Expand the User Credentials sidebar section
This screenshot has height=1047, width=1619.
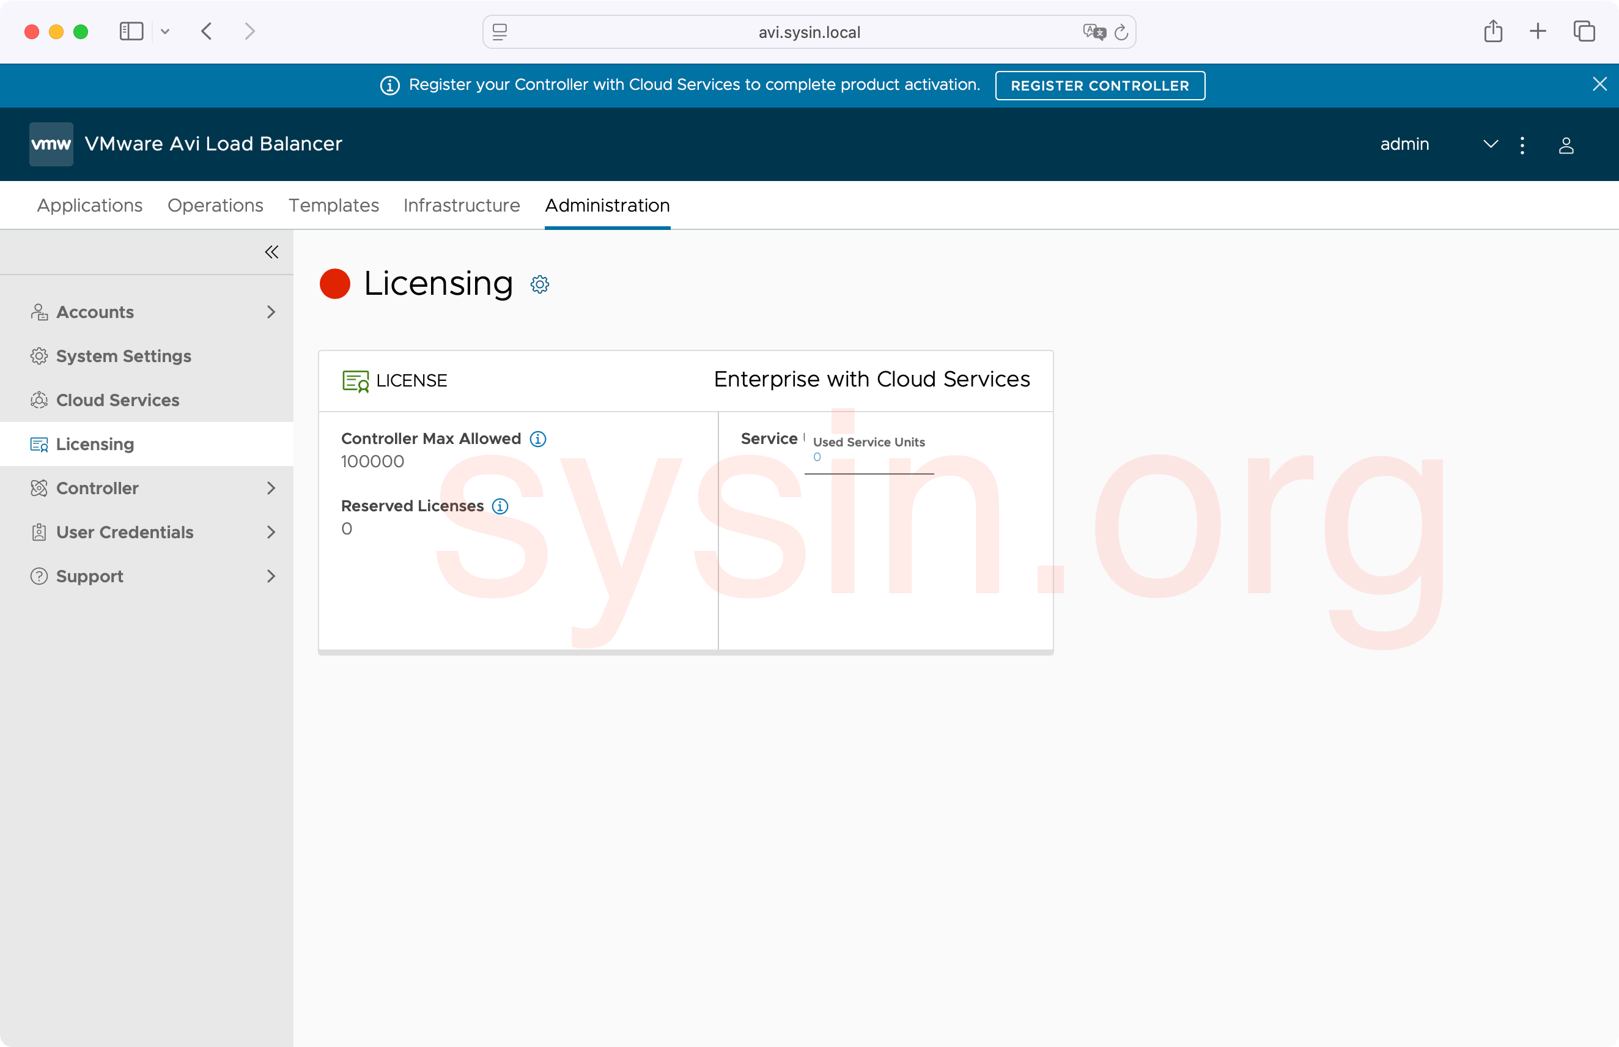tap(271, 532)
